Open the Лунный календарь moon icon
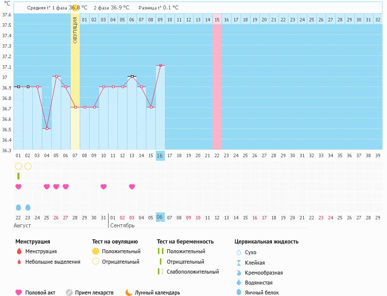387x296 pixels. coord(129,293)
